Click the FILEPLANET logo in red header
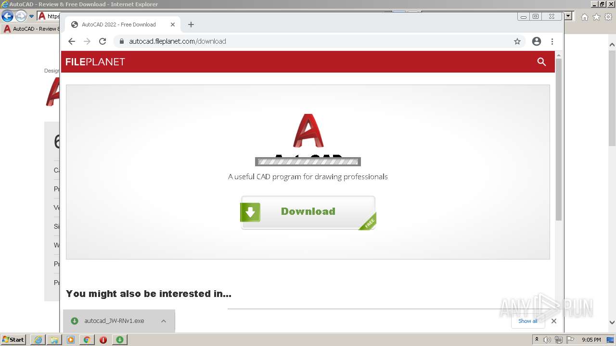The width and height of the screenshot is (616, 346). point(95,62)
